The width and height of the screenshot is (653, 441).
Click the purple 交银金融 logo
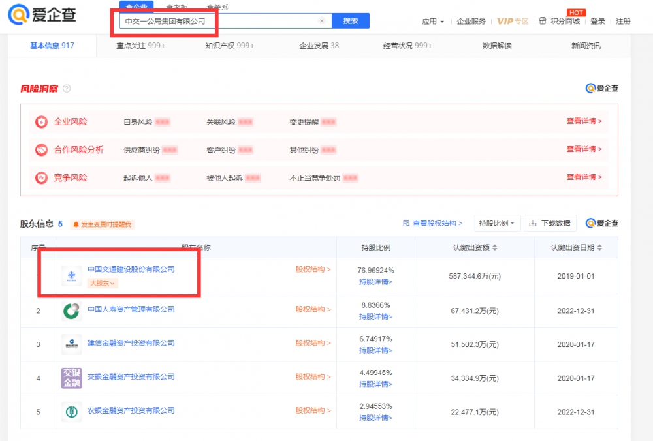tap(72, 378)
